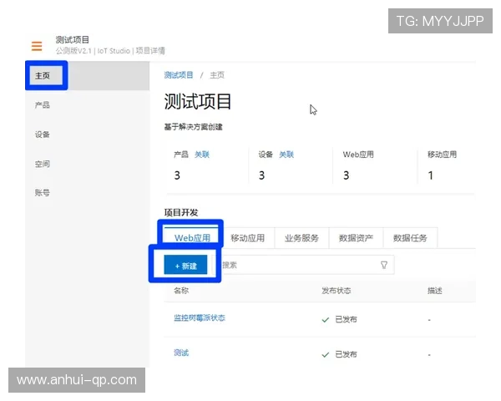This screenshot has height=401, width=501.
Task: Click the 移动应用 count card showing 1
Action: coord(447,165)
